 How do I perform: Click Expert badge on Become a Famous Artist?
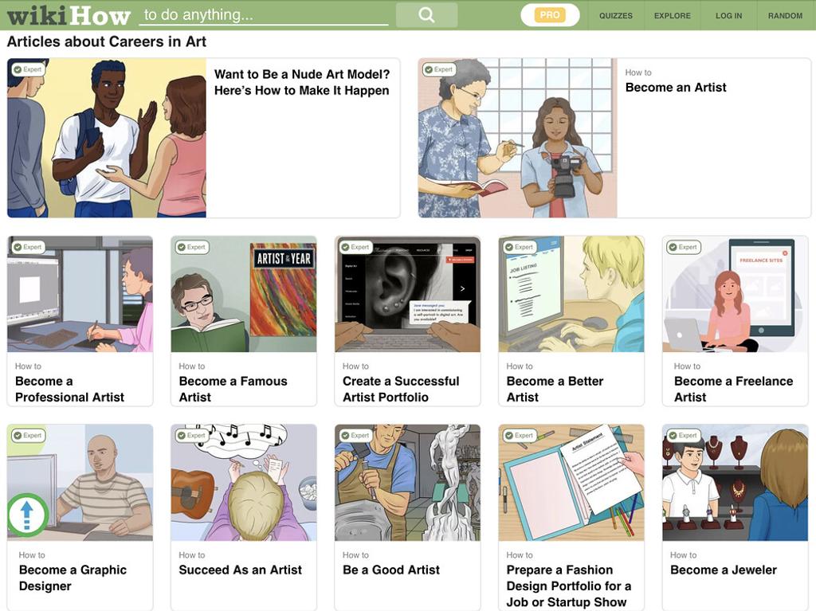click(192, 247)
